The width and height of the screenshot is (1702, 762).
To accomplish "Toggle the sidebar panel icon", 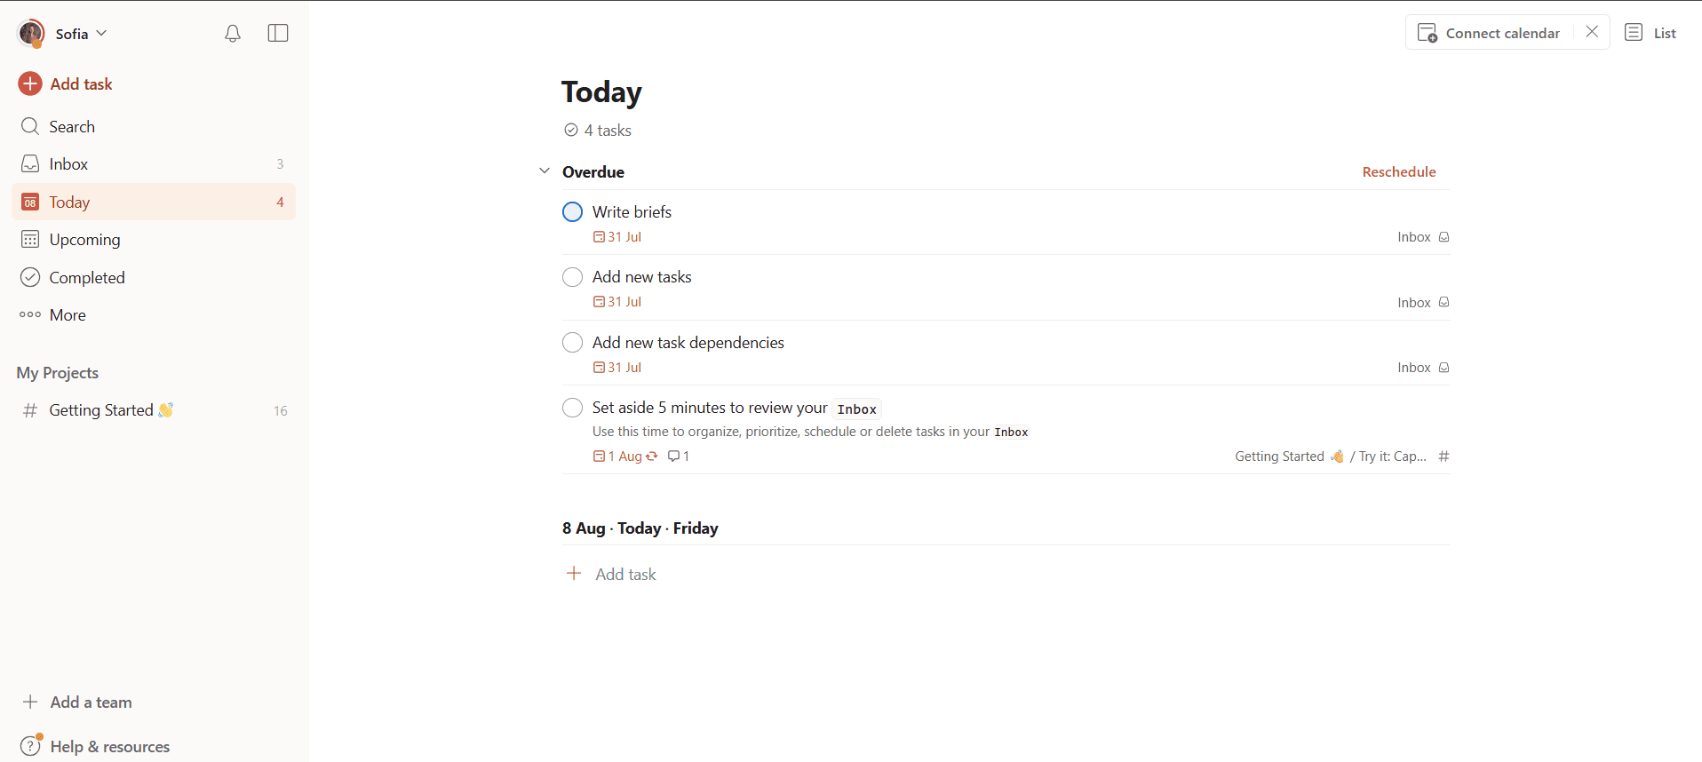I will coord(278,34).
